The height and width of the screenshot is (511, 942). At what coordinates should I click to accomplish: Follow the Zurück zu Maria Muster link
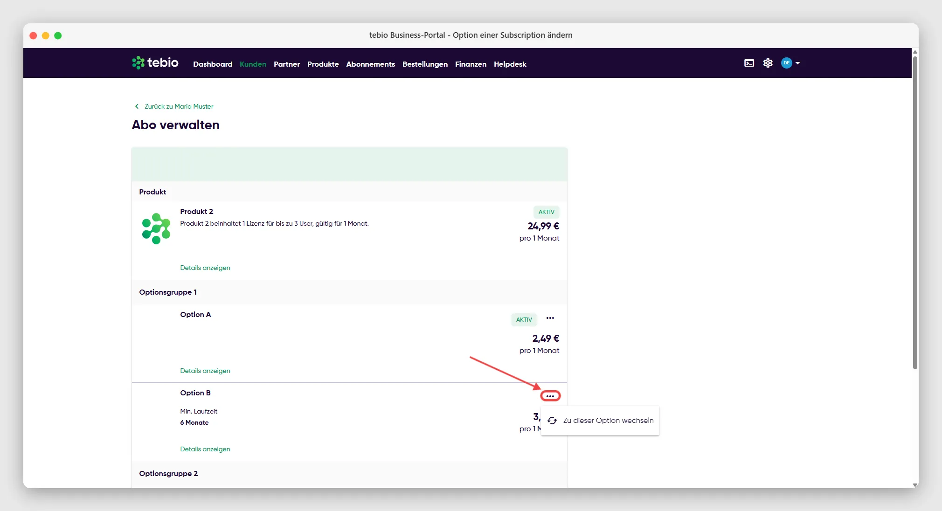(179, 106)
